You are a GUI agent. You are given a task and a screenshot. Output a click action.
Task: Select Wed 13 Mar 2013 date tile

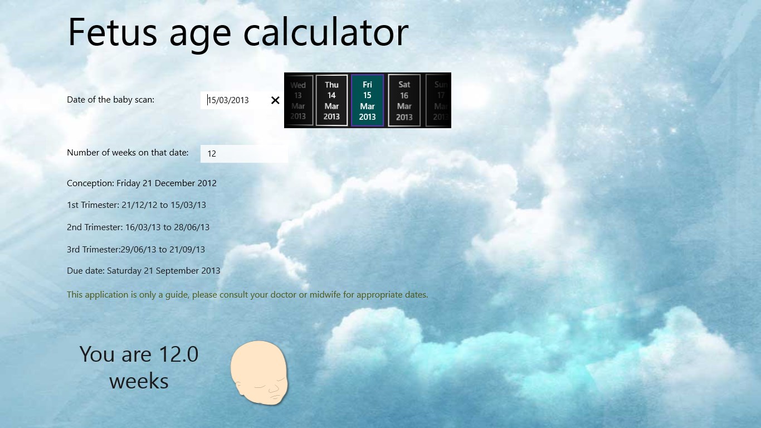coord(299,101)
